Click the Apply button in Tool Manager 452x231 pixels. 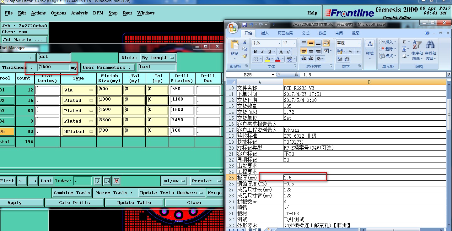coord(21,203)
